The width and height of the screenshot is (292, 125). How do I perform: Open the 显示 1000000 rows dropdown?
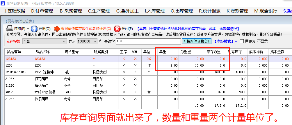point(95,42)
